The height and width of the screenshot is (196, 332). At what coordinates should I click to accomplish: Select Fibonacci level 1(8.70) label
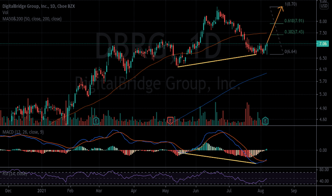tap(291, 4)
